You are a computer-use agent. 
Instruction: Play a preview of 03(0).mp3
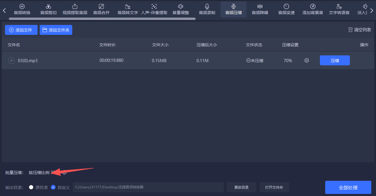(11, 60)
